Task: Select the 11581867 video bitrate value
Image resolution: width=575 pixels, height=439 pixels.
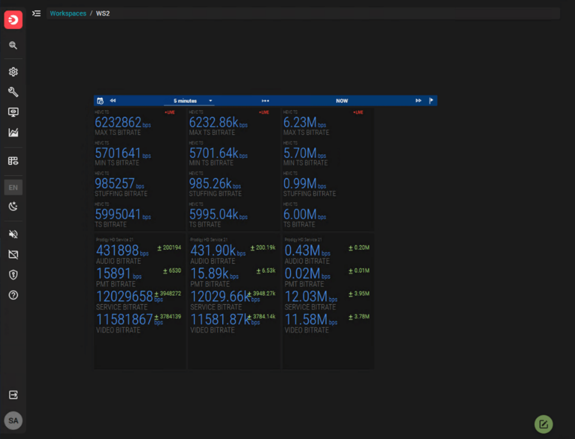Action: click(x=124, y=320)
